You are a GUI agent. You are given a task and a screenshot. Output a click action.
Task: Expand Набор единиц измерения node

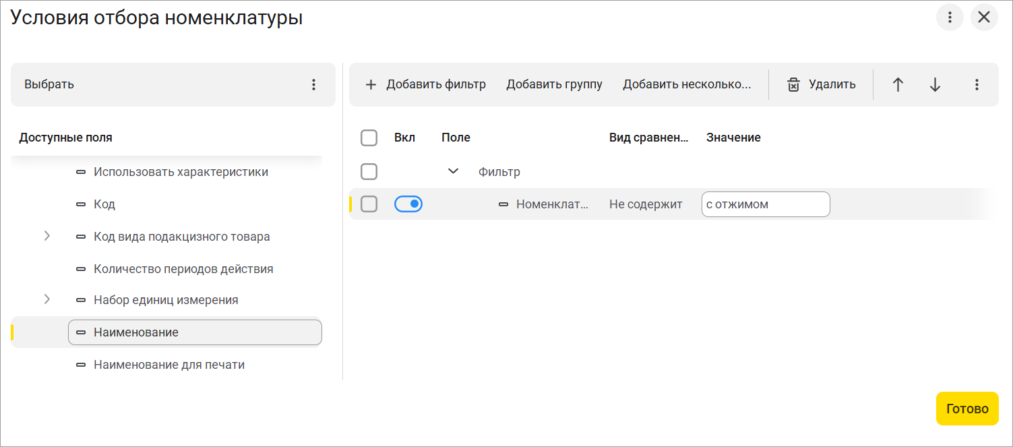(x=47, y=299)
